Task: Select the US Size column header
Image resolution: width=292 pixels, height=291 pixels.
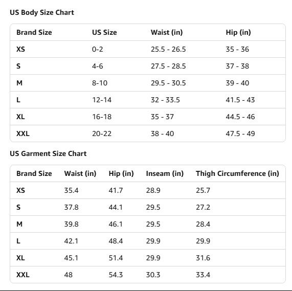Action: click(104, 32)
